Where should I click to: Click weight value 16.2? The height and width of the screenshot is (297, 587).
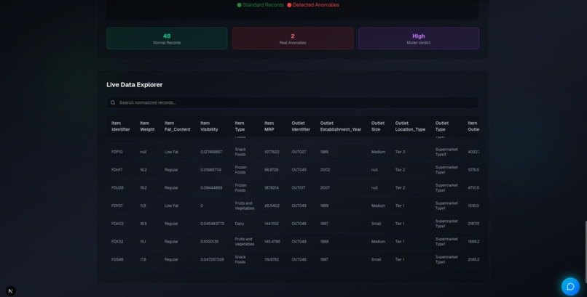tap(143, 170)
